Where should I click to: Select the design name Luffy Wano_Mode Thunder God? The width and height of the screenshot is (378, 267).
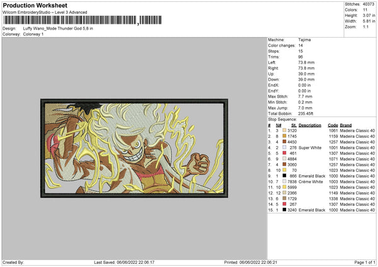click(58, 28)
